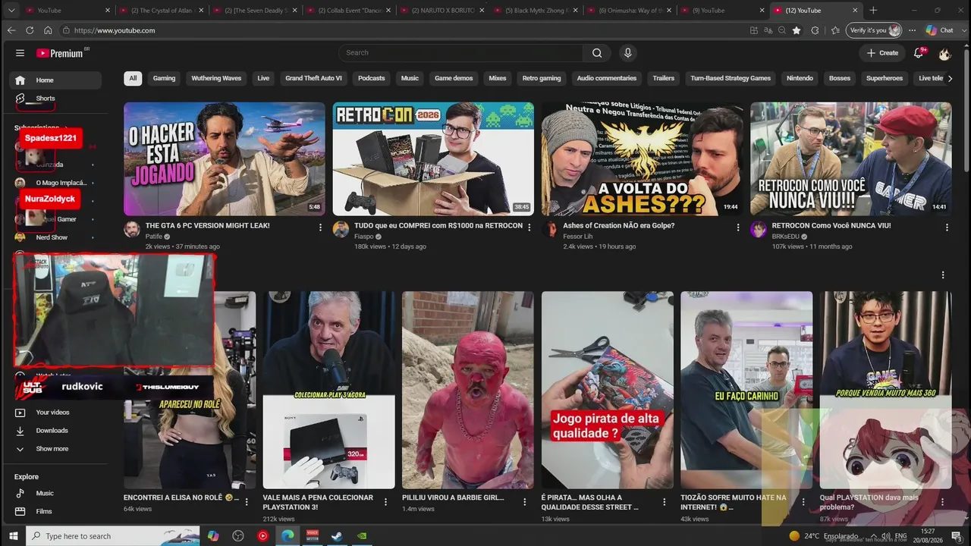Open Steam from the taskbar
This screenshot has height=546, width=971.
pos(337,536)
